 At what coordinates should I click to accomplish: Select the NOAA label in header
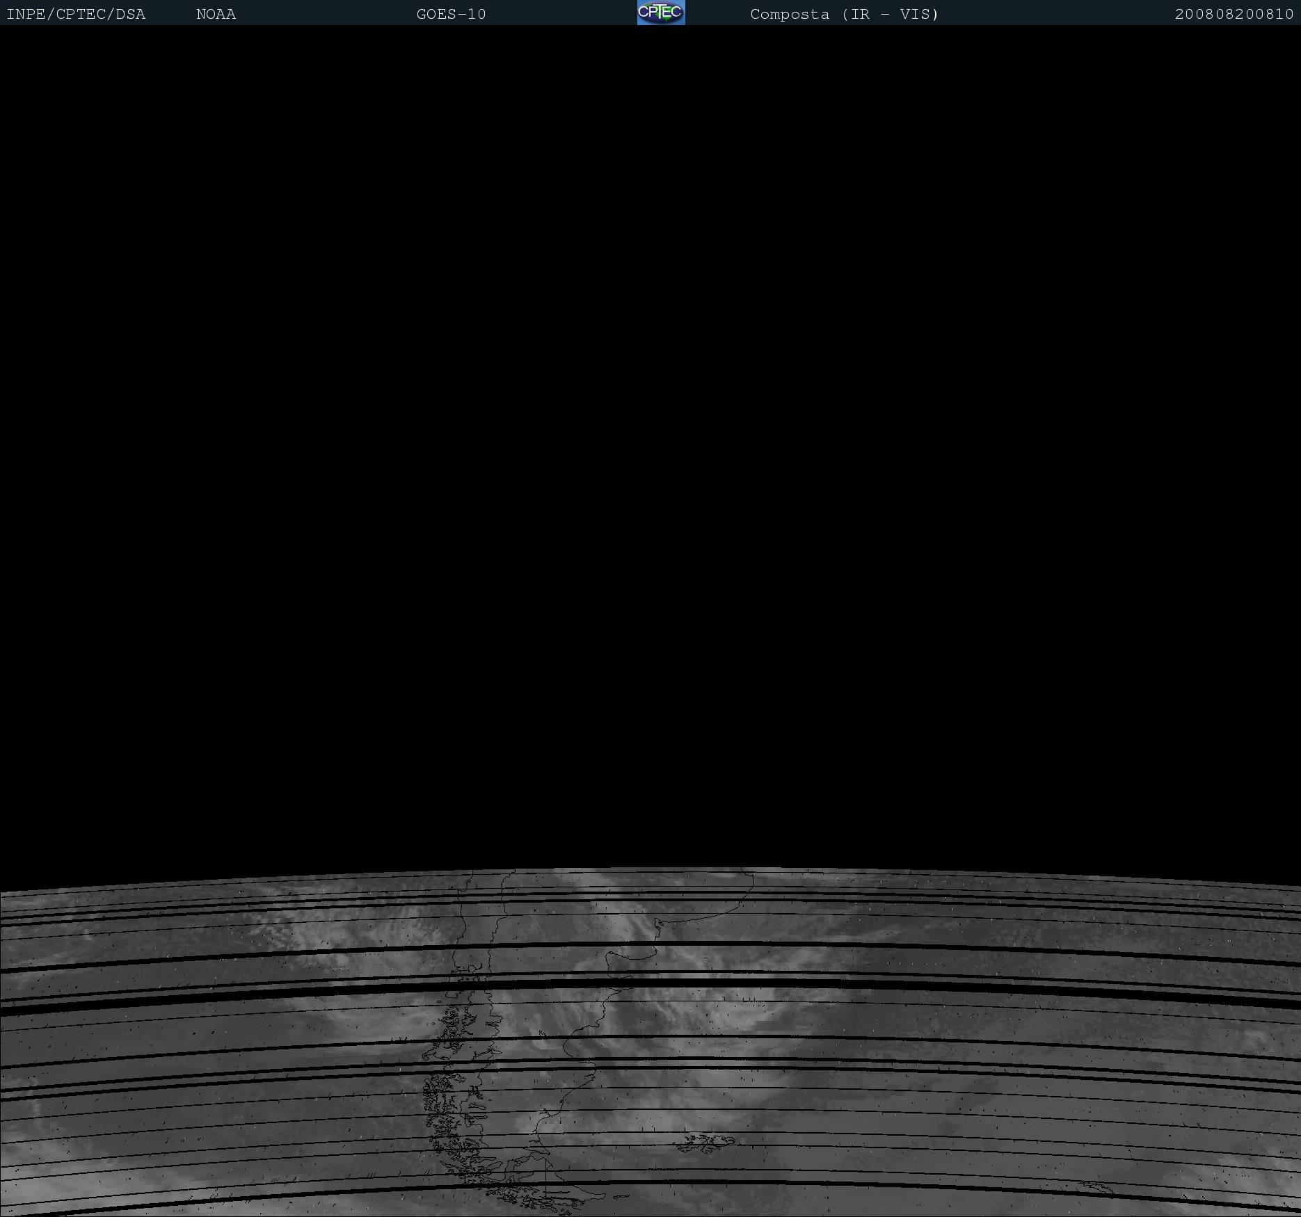216,14
